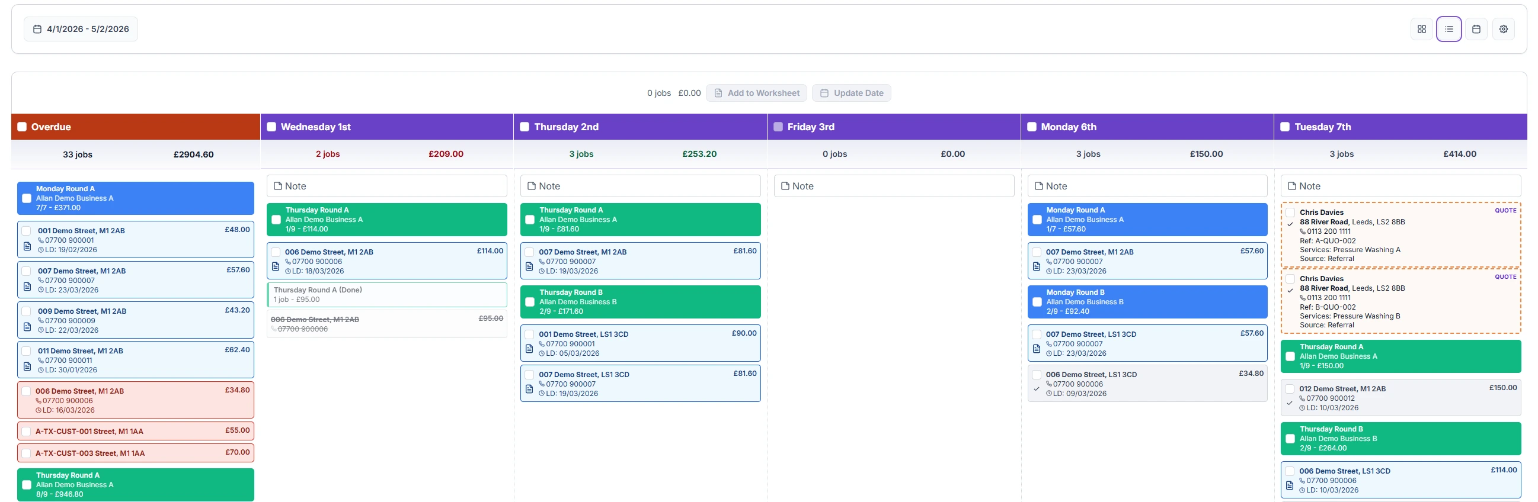Viewport: 1538px width, 502px height.
Task: Select all Overdue jobs checkbox
Action: [x=22, y=127]
